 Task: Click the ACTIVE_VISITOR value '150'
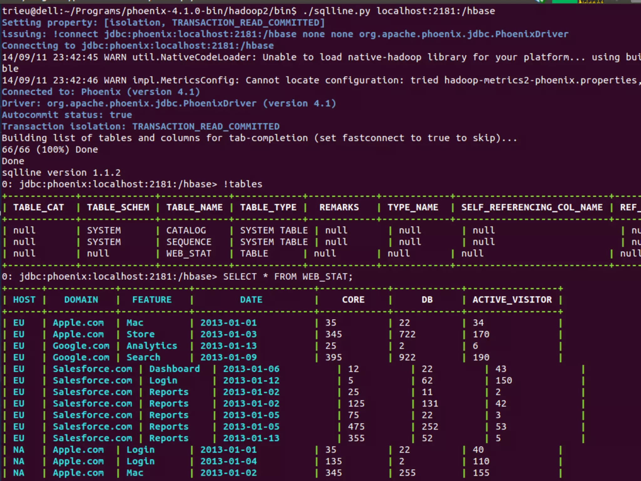click(x=504, y=380)
